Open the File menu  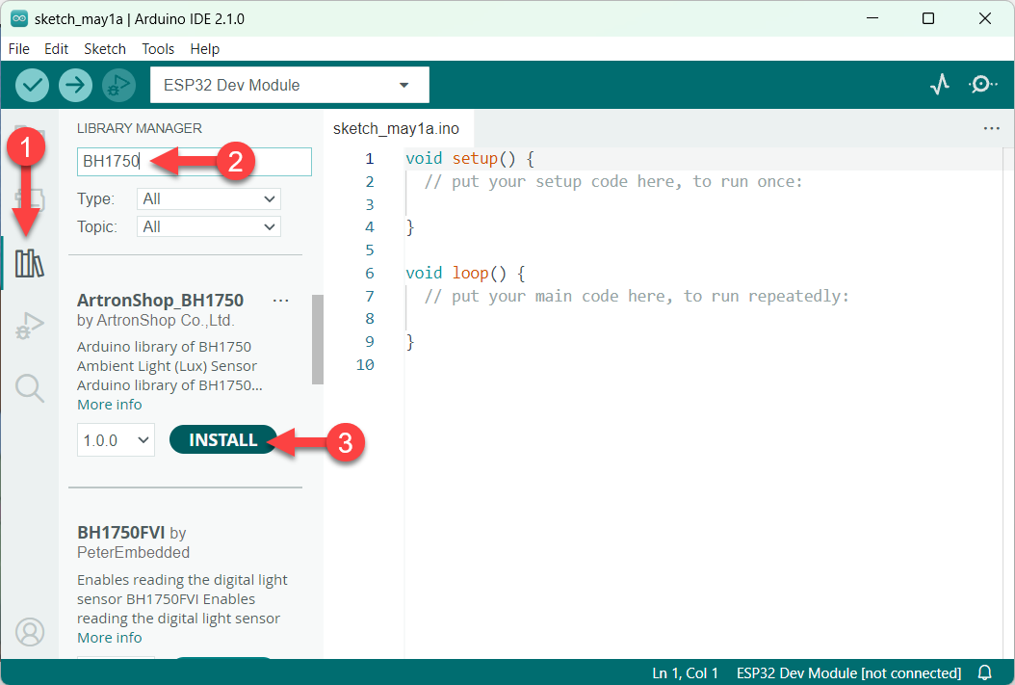pyautogui.click(x=18, y=49)
